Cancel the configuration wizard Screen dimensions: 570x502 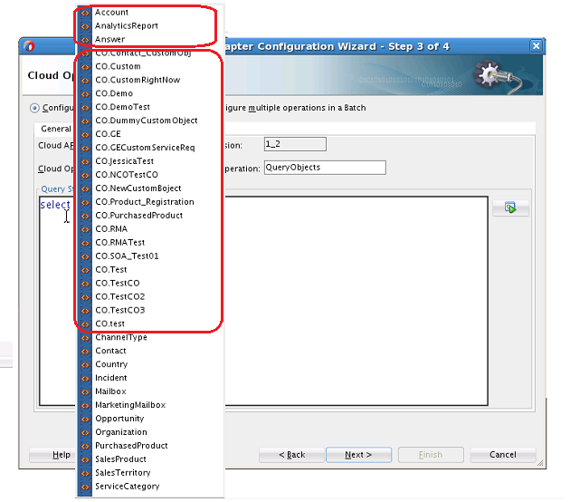click(x=503, y=455)
